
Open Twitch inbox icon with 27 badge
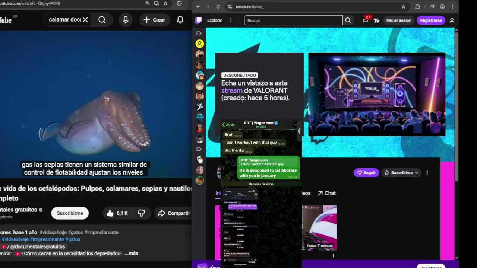(x=366, y=20)
